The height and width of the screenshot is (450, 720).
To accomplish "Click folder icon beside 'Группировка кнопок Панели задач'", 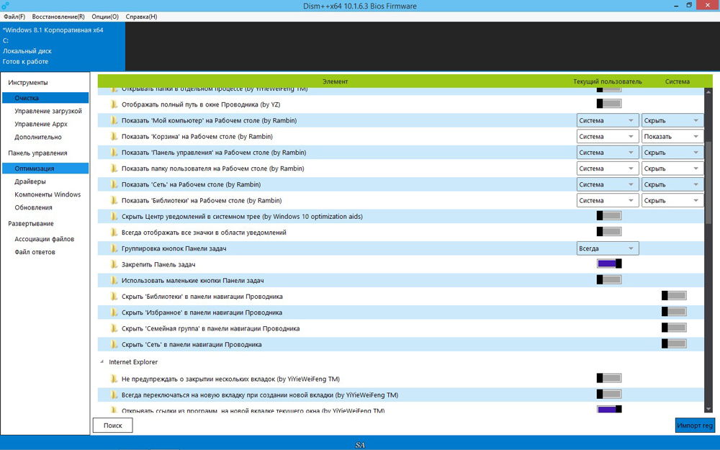I will pos(114,248).
